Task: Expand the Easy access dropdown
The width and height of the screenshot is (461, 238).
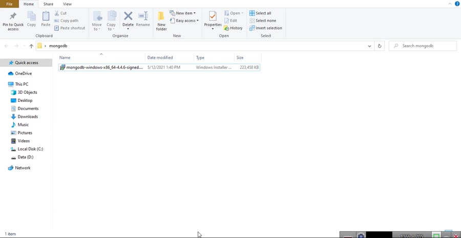Action: pyautogui.click(x=184, y=20)
